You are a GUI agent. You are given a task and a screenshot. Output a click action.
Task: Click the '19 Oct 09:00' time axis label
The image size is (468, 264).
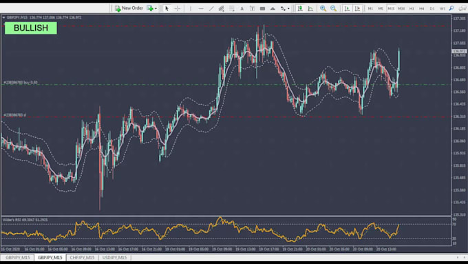point(222,249)
